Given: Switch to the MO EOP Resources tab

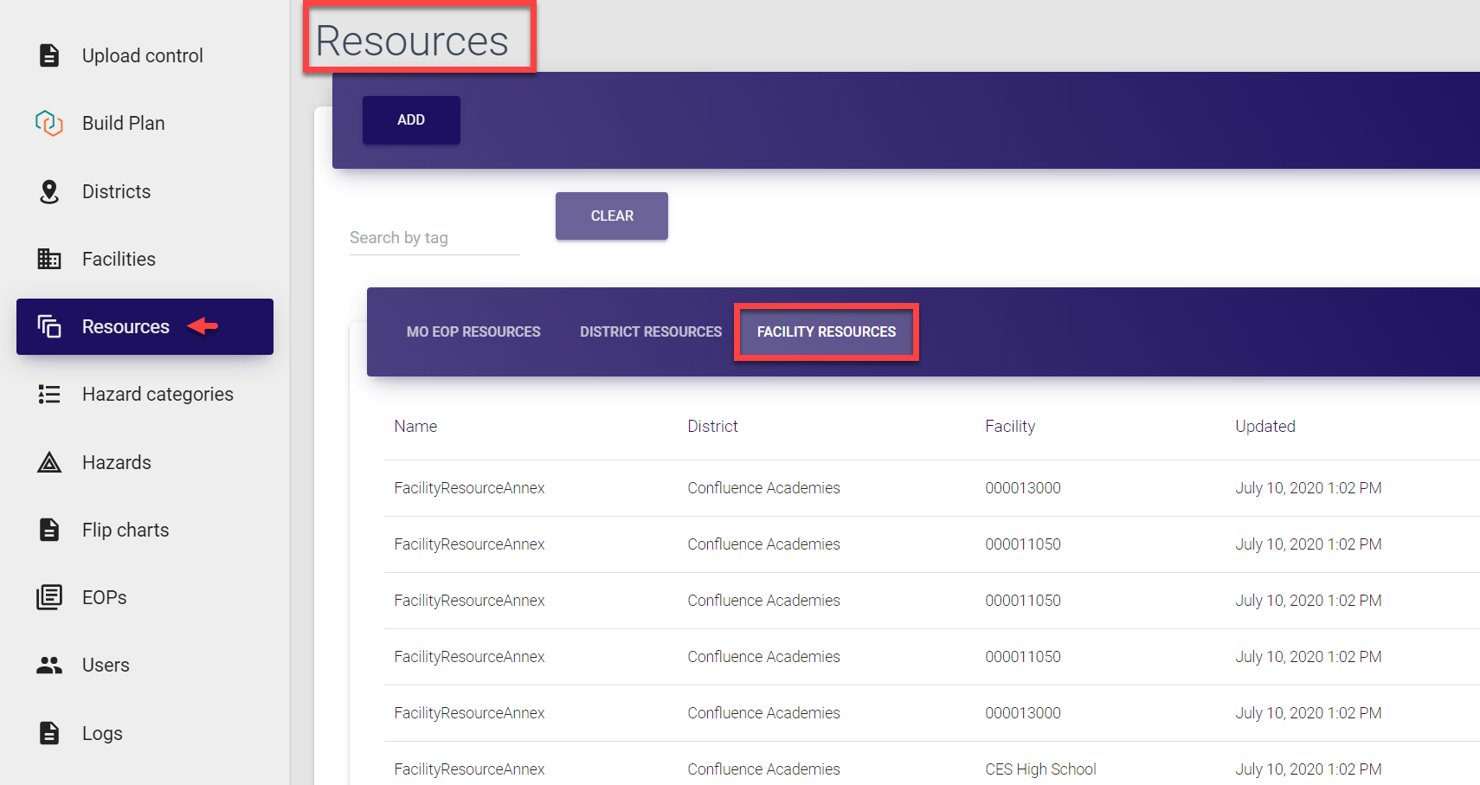Looking at the screenshot, I should click(x=473, y=331).
